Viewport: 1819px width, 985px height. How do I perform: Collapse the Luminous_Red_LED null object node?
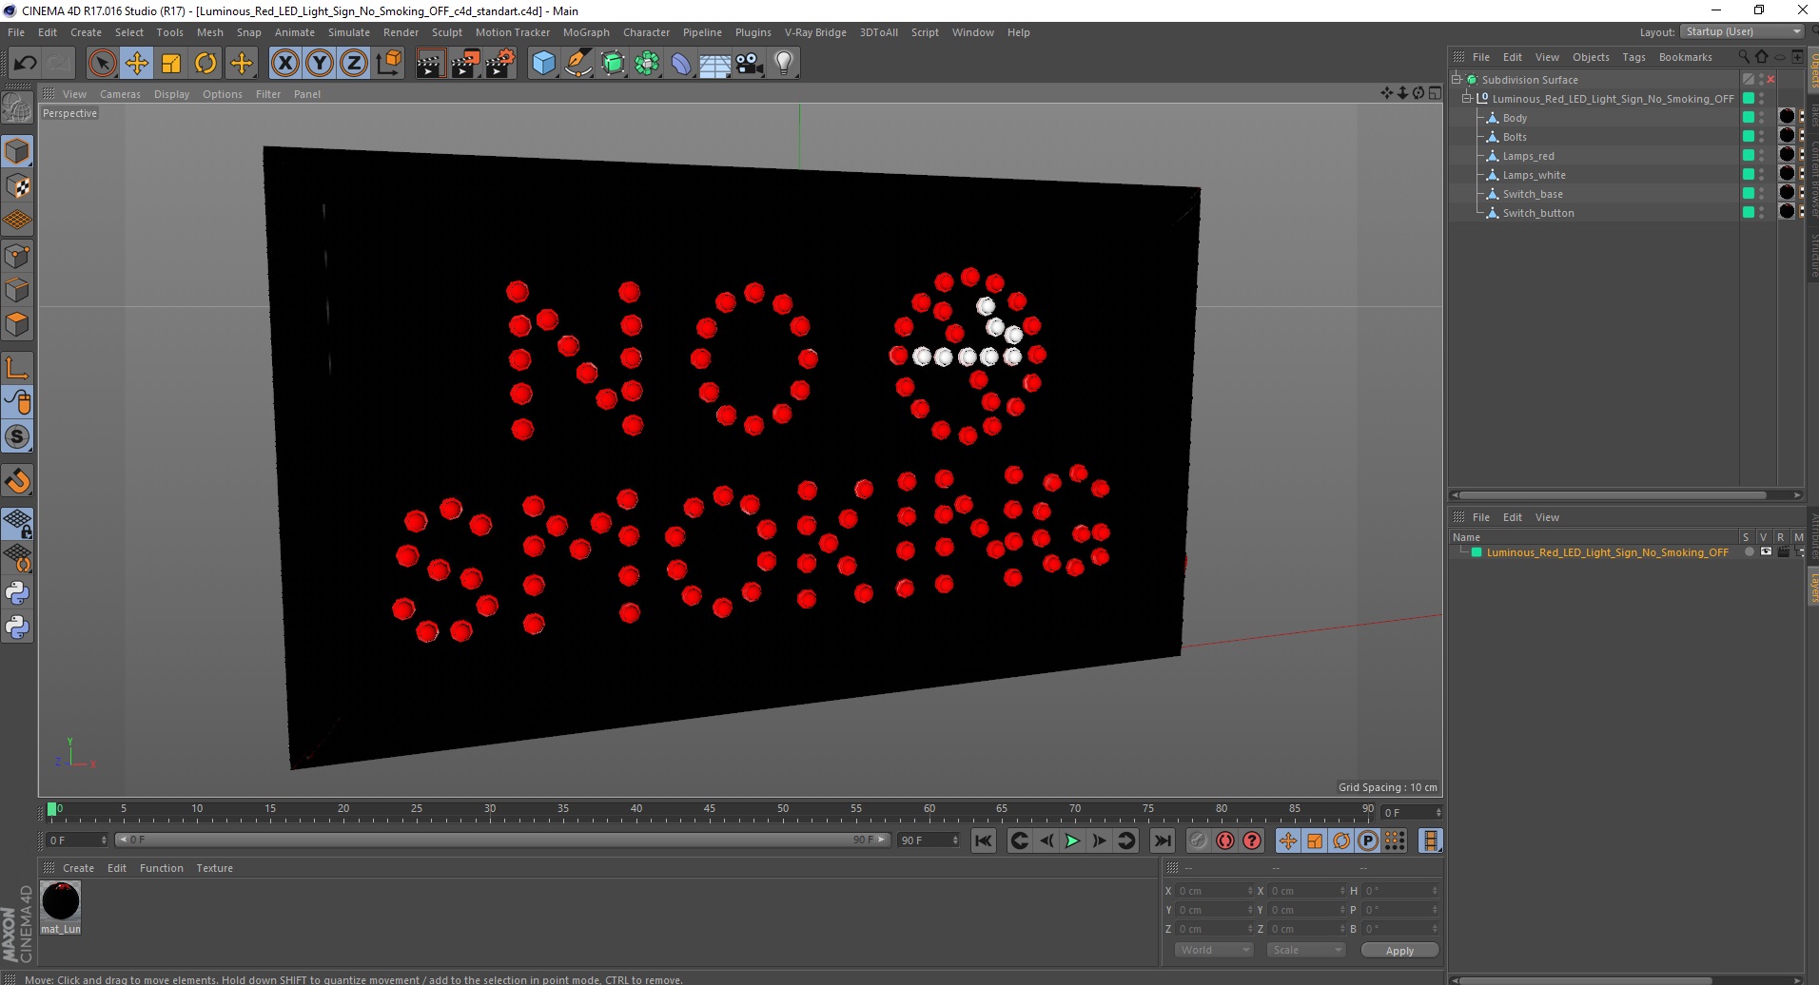click(x=1467, y=99)
